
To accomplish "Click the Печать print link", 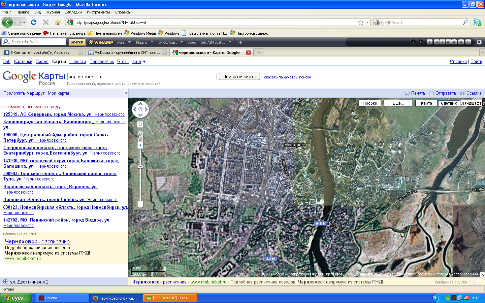I will 418,93.
